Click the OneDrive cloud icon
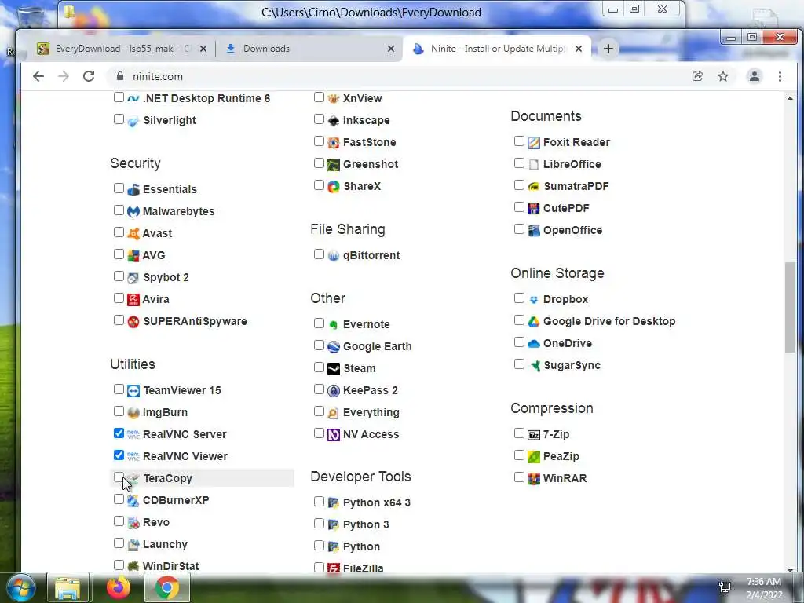This screenshot has height=603, width=804. pyautogui.click(x=534, y=344)
